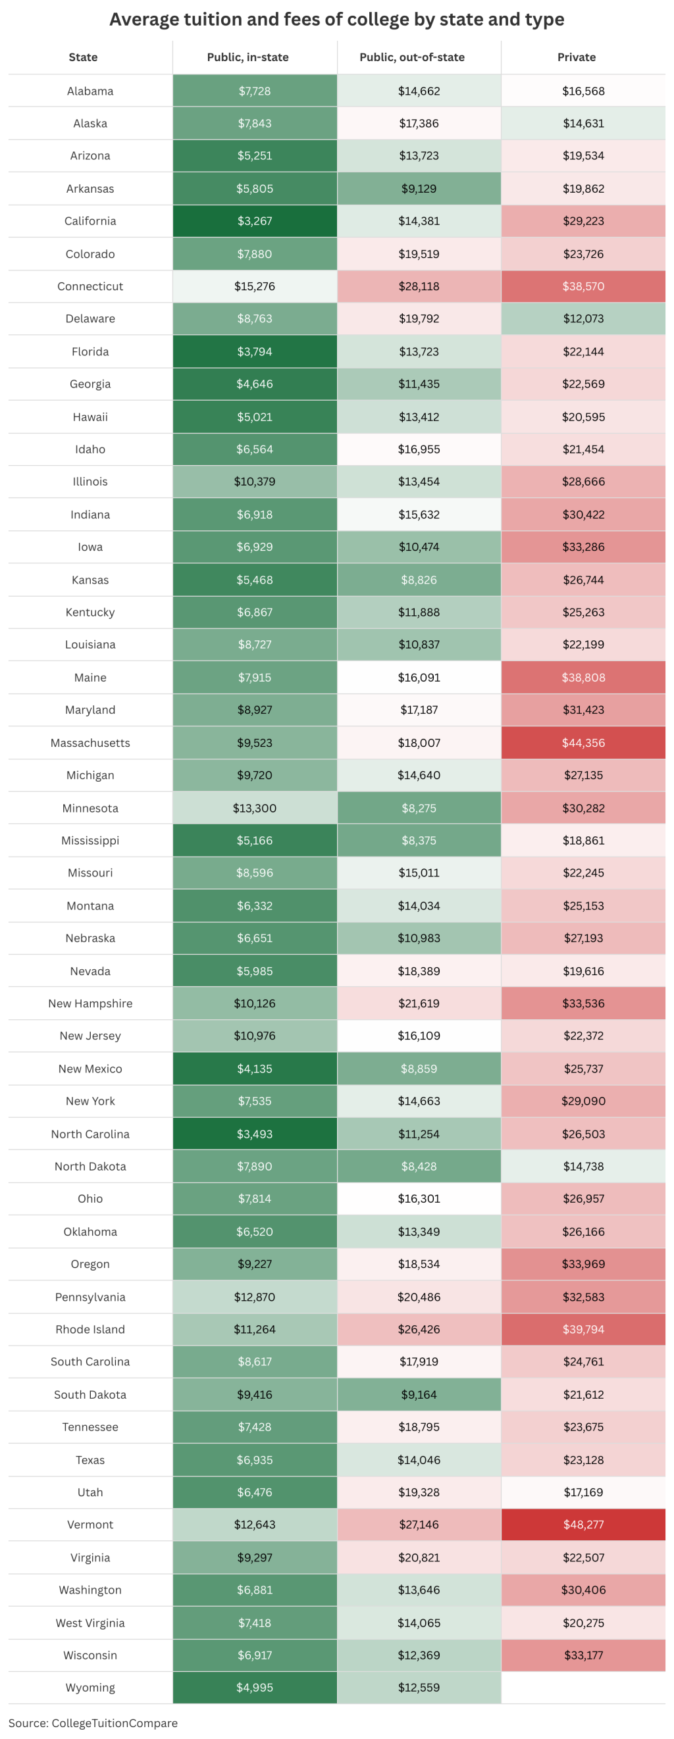This screenshot has height=1739, width=674.
Task: Click Maine's $38,808 private tuition cell
Action: click(x=583, y=677)
